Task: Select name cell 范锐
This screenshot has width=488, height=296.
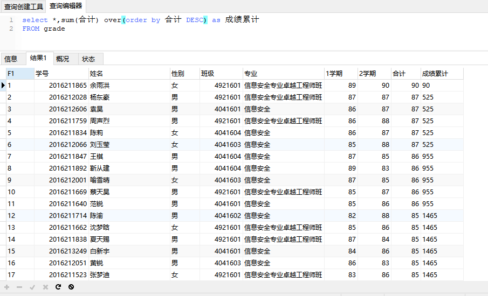Action: point(129,203)
